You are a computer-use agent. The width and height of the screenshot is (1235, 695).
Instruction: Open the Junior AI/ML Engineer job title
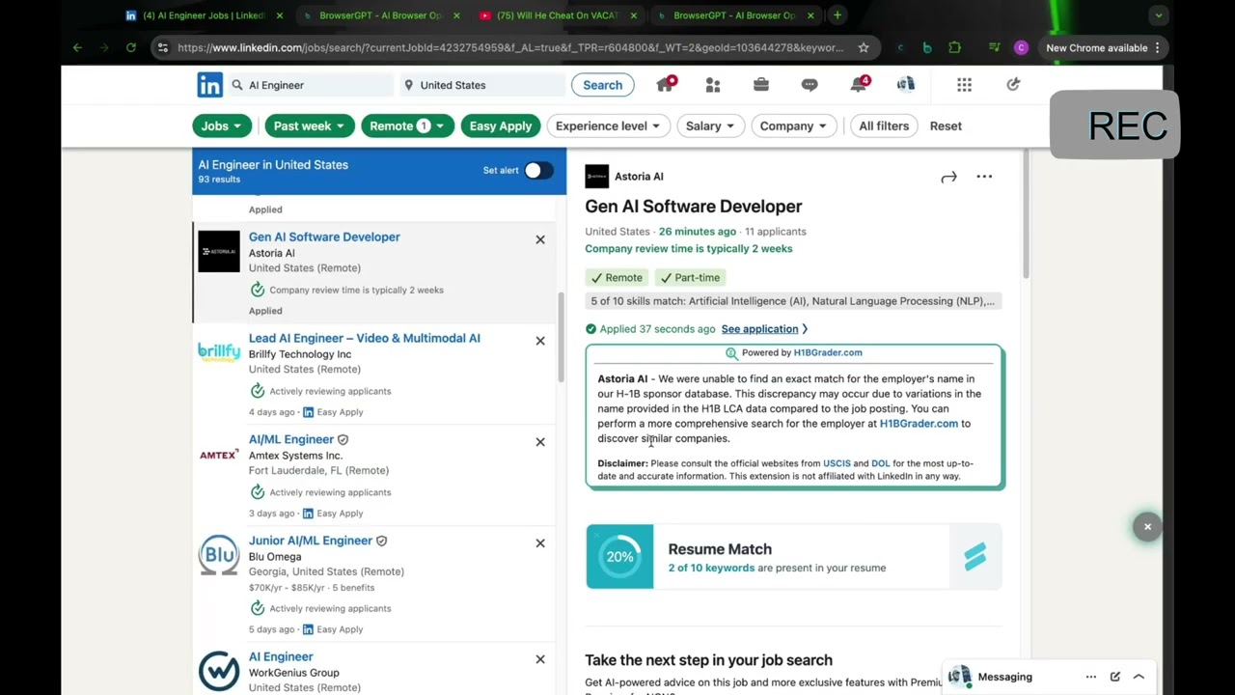pos(311,541)
